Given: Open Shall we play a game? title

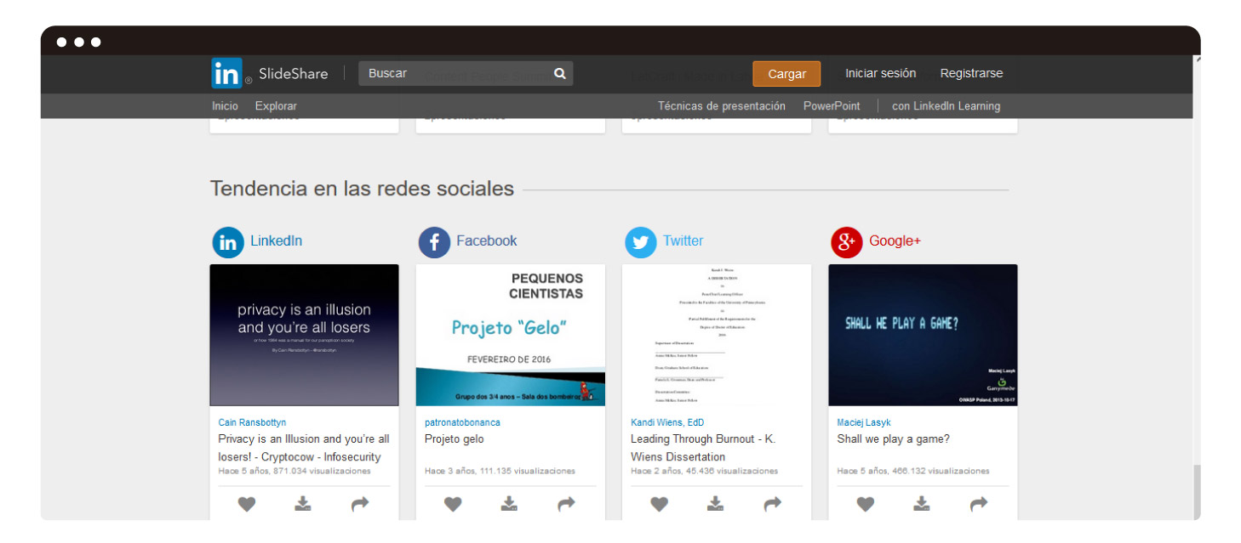Looking at the screenshot, I should pos(893,439).
